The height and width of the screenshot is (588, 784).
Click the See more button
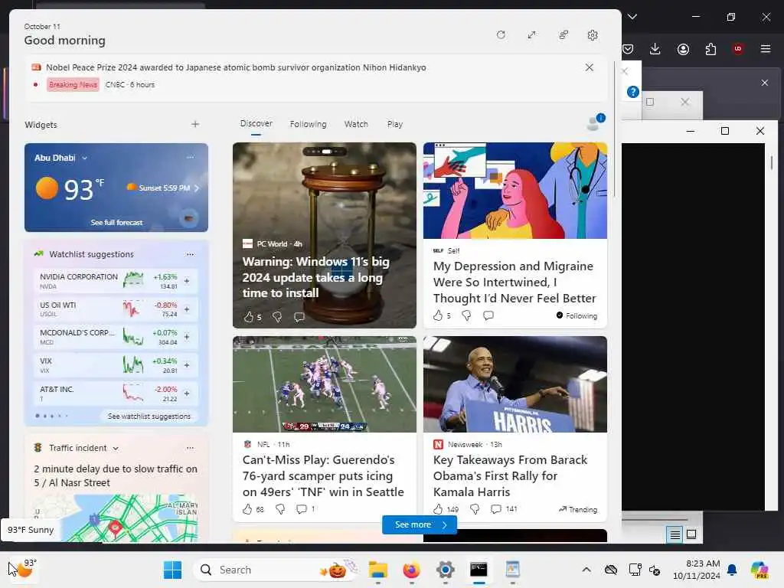[420, 524]
